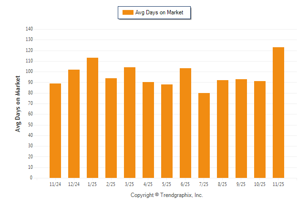Select the 4/25 bar
The width and height of the screenshot is (308, 207).
coord(148,130)
